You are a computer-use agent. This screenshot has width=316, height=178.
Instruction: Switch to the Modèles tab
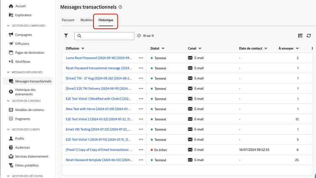pos(86,20)
